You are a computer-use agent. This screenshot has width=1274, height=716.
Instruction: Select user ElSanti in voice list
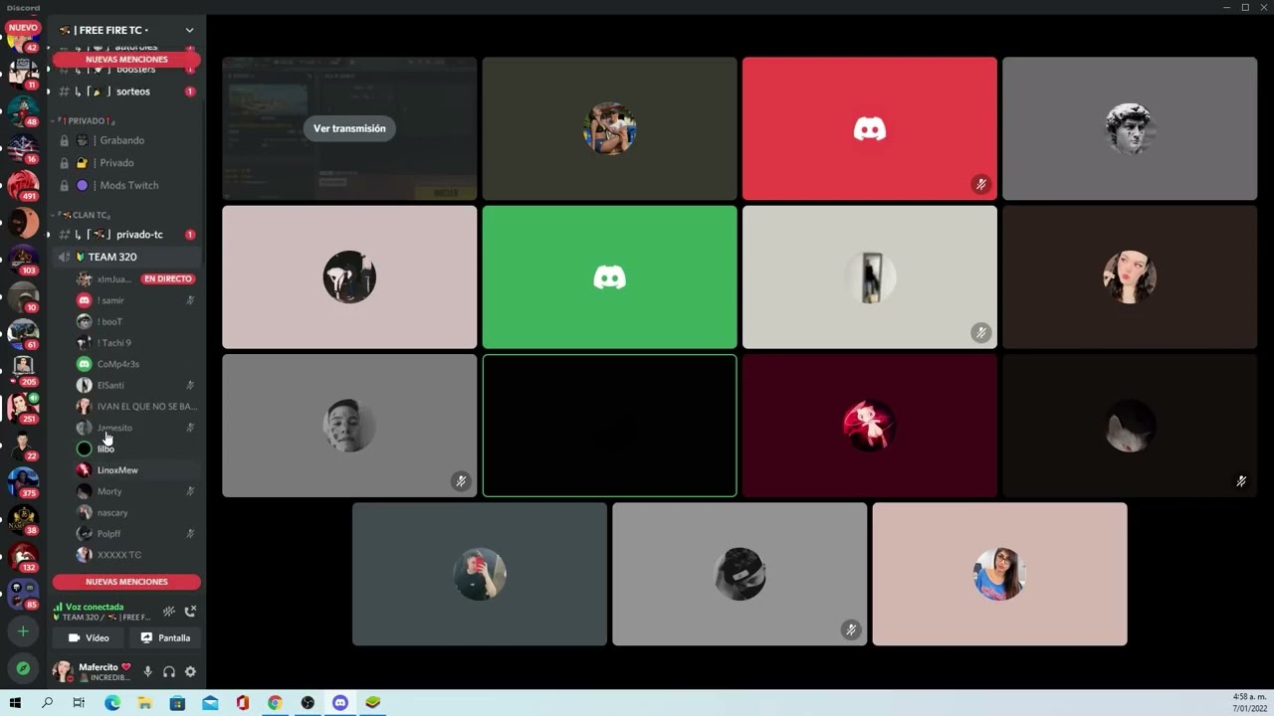pos(136,385)
